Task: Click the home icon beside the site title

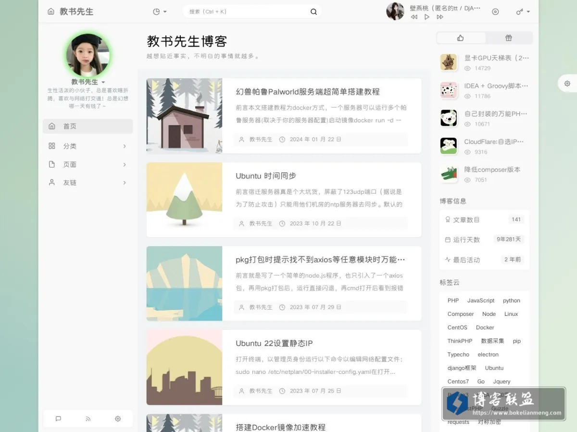Action: tap(51, 12)
